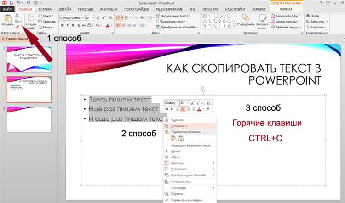This screenshot has height=203, width=345.
Task: Click Эффекты фигуры shape effects button
Action: point(286,27)
